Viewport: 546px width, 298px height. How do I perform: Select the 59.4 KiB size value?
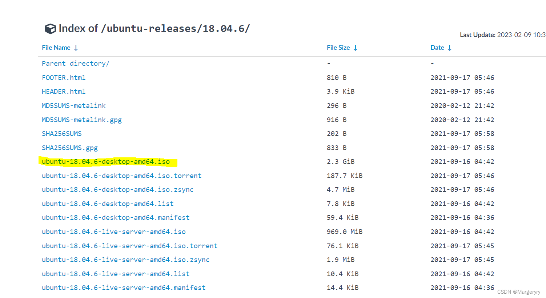(343, 218)
